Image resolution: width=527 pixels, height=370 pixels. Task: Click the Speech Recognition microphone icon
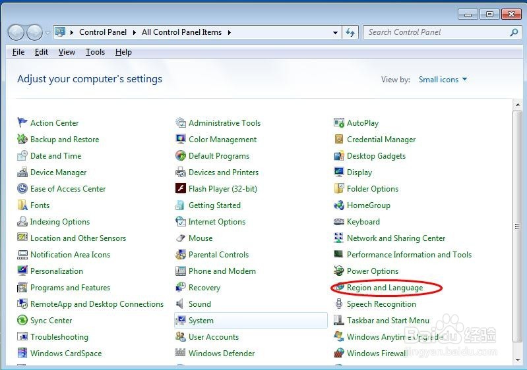pos(339,304)
